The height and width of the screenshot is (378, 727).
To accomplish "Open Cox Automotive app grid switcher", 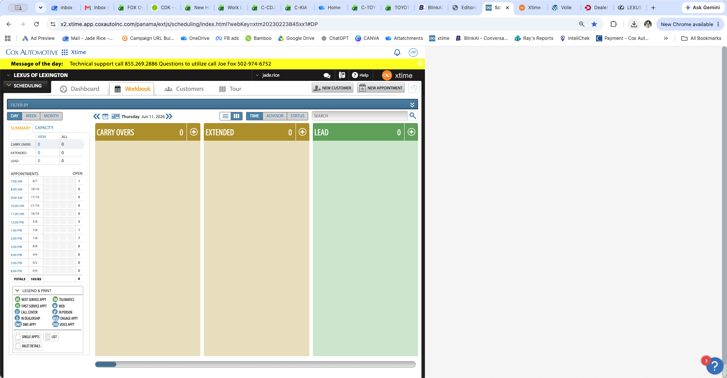I will (x=64, y=52).
